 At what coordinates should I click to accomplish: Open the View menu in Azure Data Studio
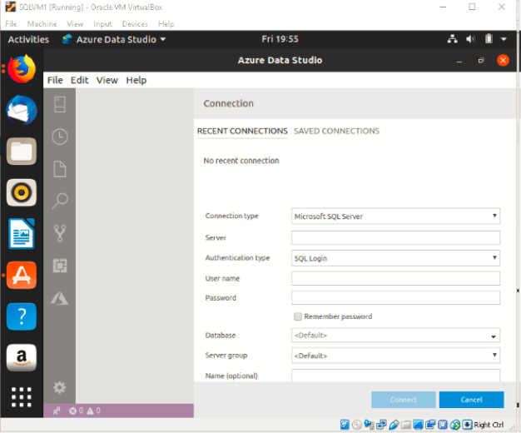coord(107,80)
